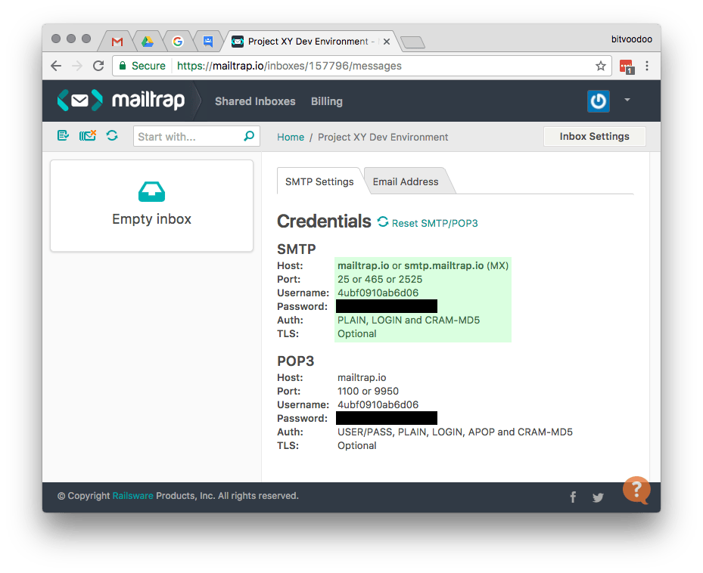Clear the inbox with the delete icon
The image size is (703, 573).
pos(88,135)
